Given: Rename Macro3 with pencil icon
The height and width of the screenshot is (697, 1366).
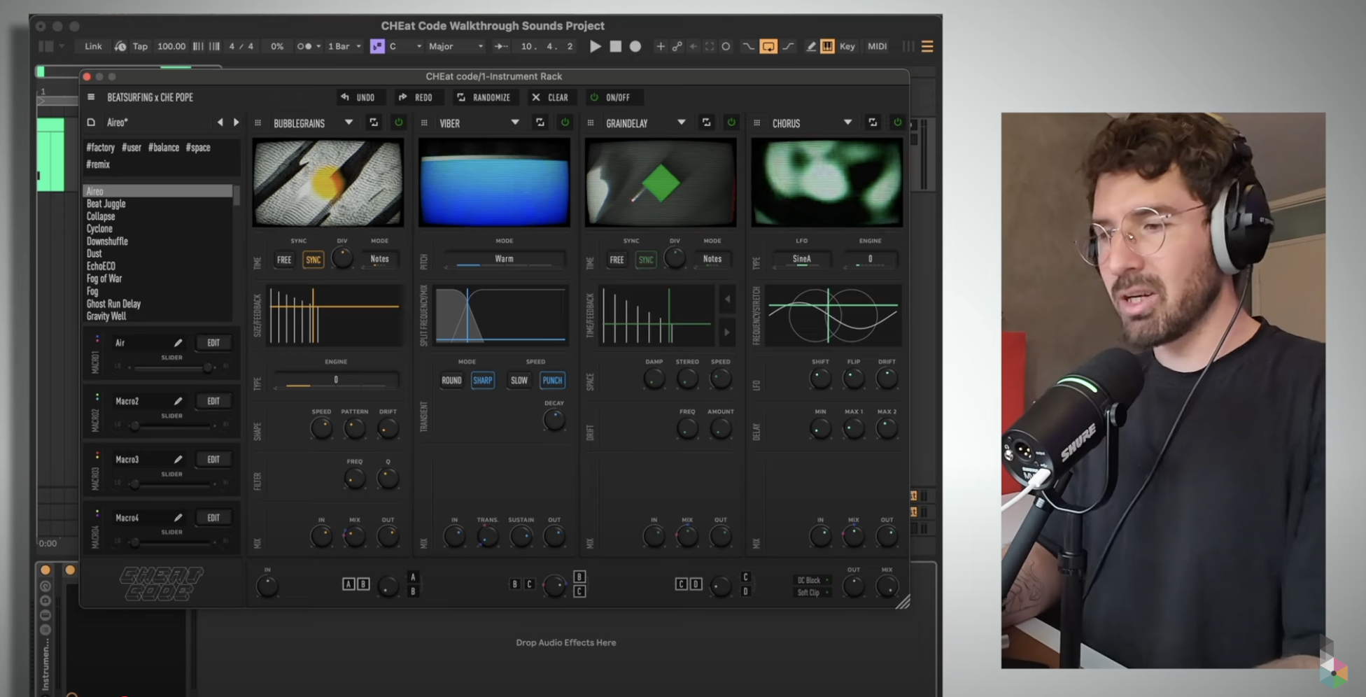Looking at the screenshot, I should click(178, 460).
